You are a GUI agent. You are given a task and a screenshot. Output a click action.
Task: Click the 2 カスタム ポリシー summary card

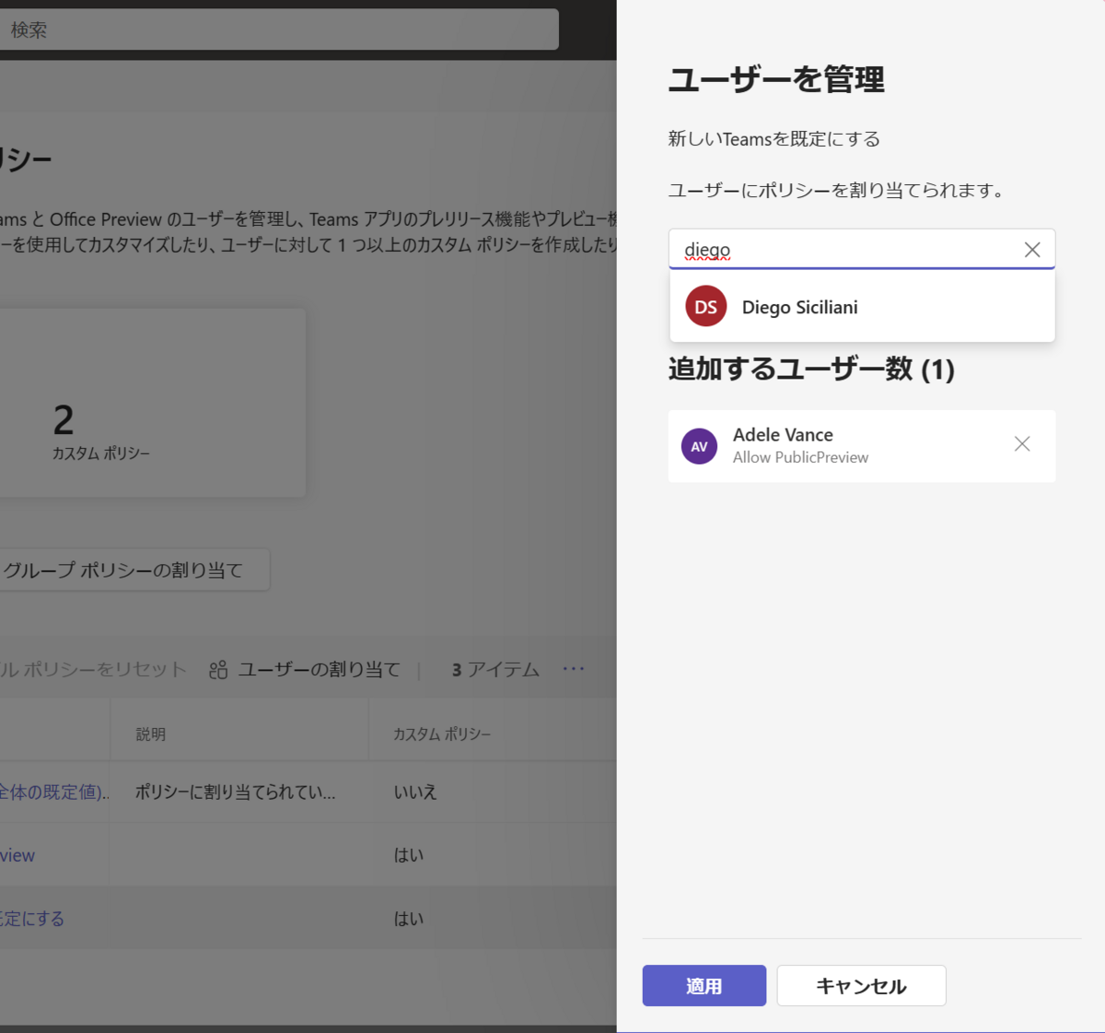click(153, 403)
